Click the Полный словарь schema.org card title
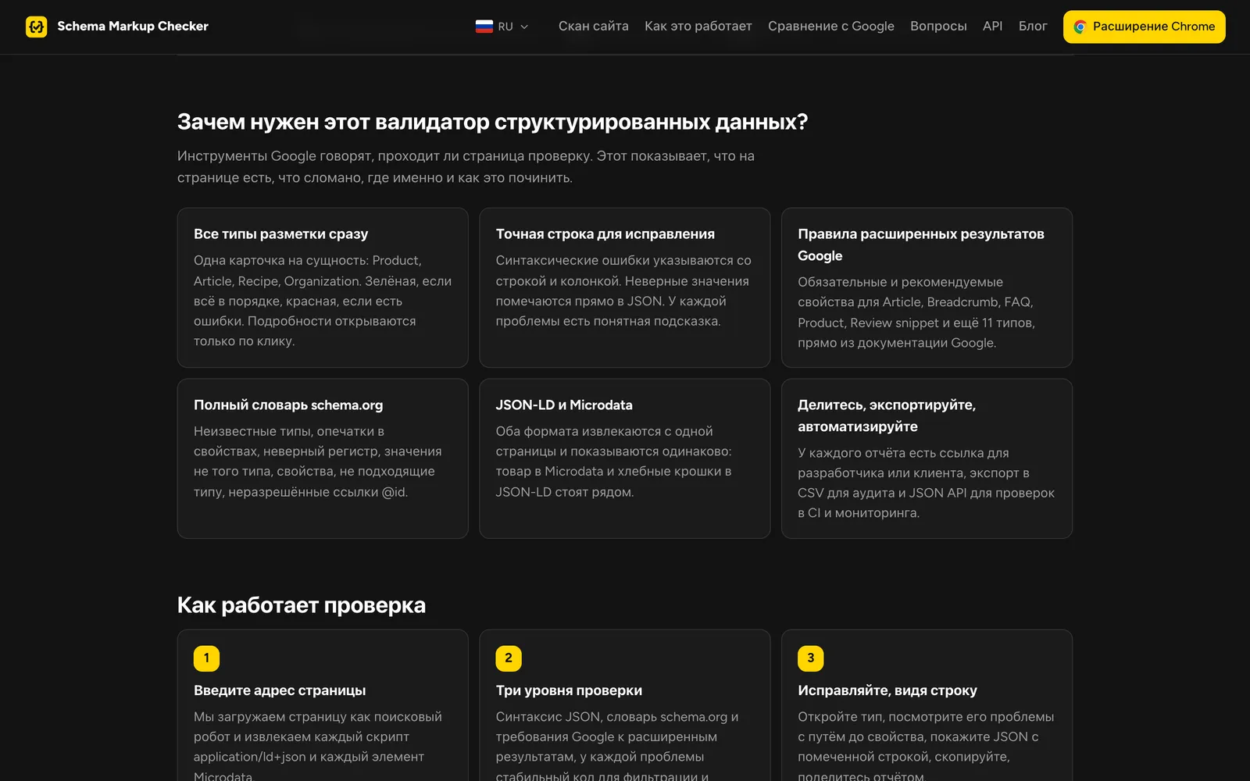This screenshot has height=781, width=1250. click(x=288, y=405)
